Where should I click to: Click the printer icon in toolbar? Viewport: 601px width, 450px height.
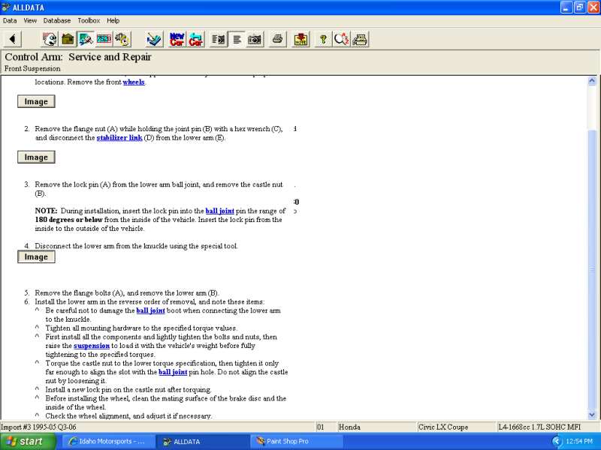pos(278,39)
